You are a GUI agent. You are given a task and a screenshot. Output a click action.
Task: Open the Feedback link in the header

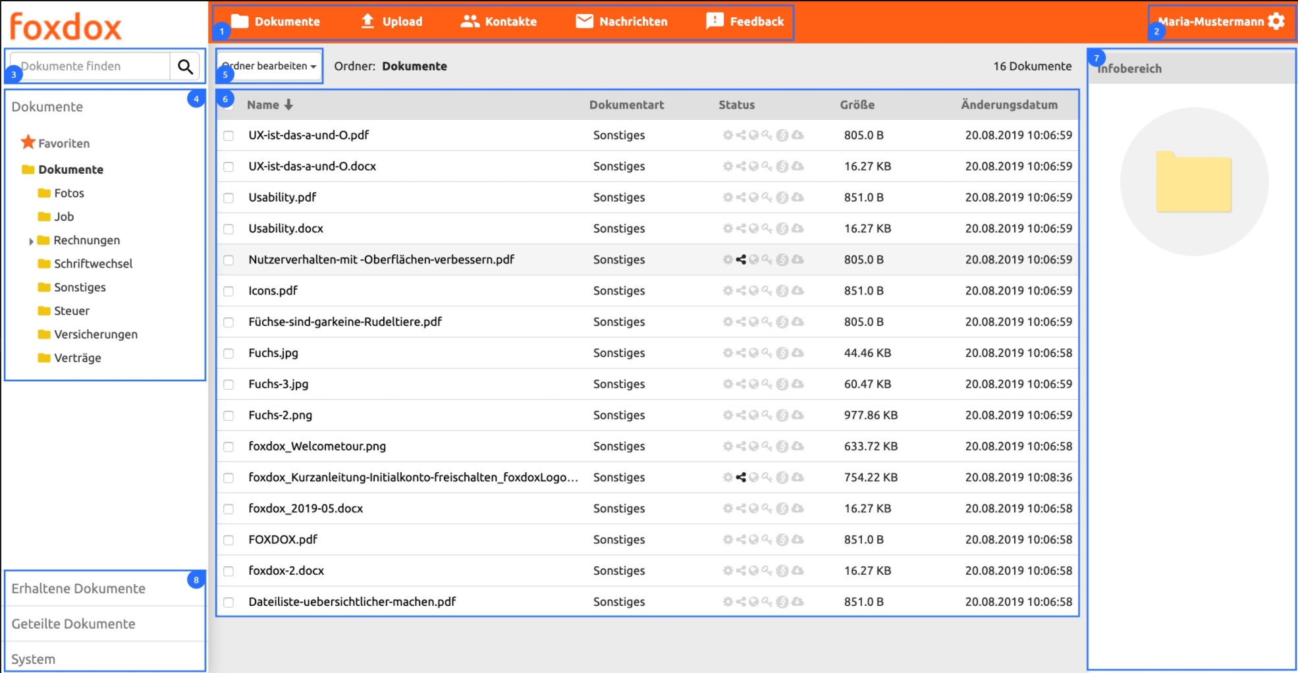tap(745, 21)
